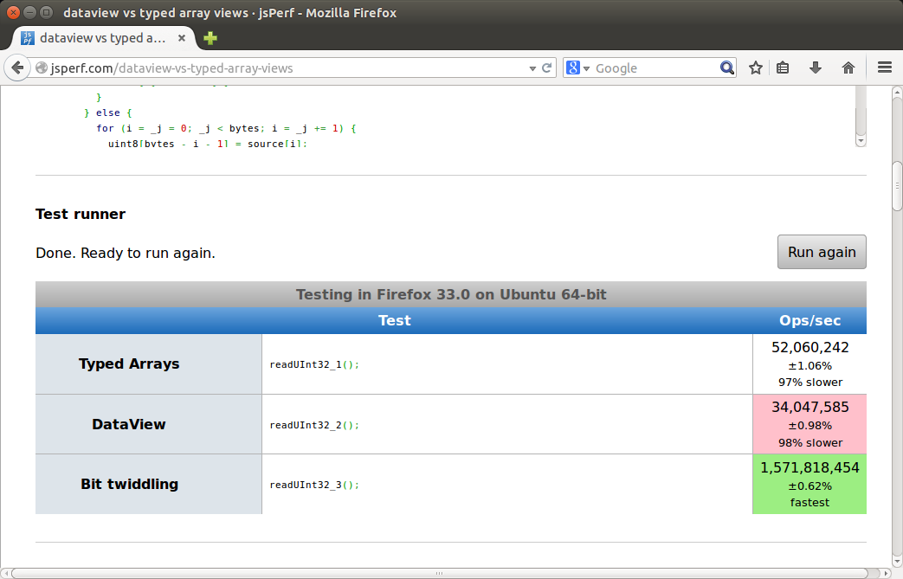Click page scrollbar down arrow
This screenshot has height=579, width=903.
897,562
